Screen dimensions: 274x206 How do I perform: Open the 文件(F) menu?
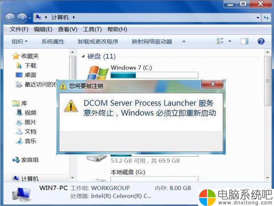pos(19,29)
